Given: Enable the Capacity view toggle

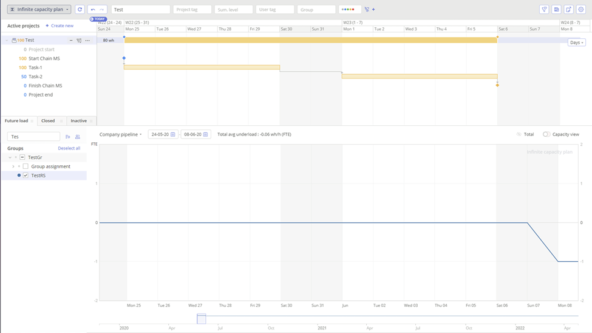Looking at the screenshot, I should 546,134.
